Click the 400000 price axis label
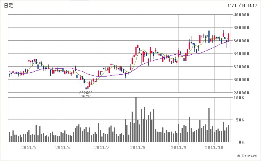The height and width of the screenshot is (161, 261). pyautogui.click(x=241, y=15)
